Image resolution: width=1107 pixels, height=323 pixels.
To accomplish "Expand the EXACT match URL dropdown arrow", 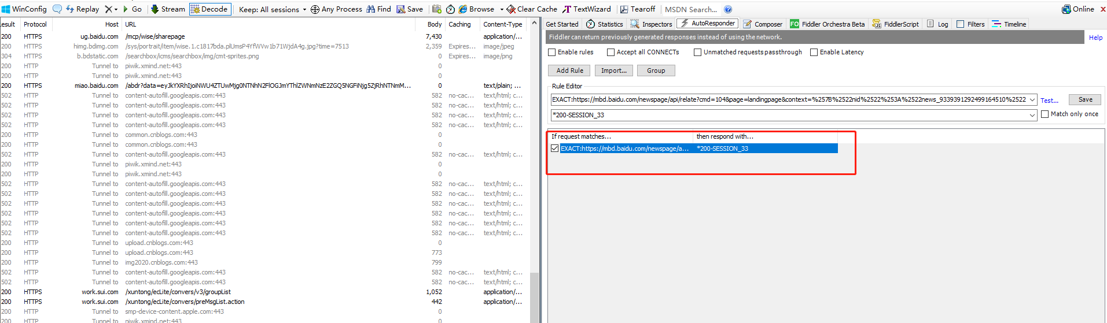I will (x=1032, y=99).
